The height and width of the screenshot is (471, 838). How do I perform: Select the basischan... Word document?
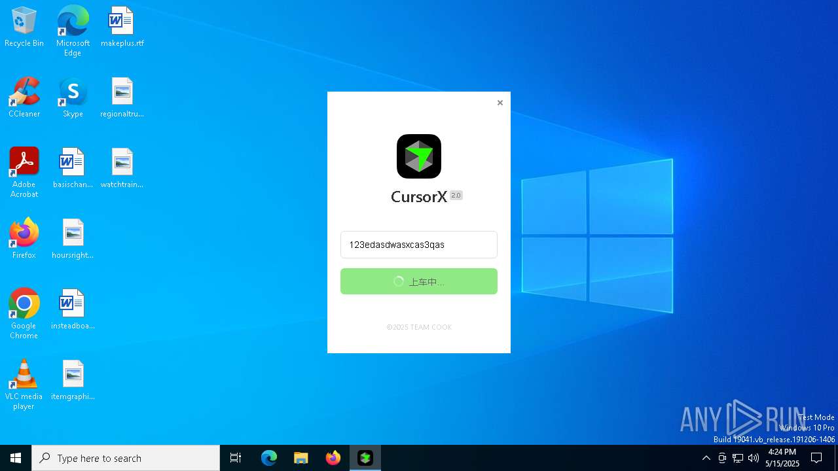point(73,169)
